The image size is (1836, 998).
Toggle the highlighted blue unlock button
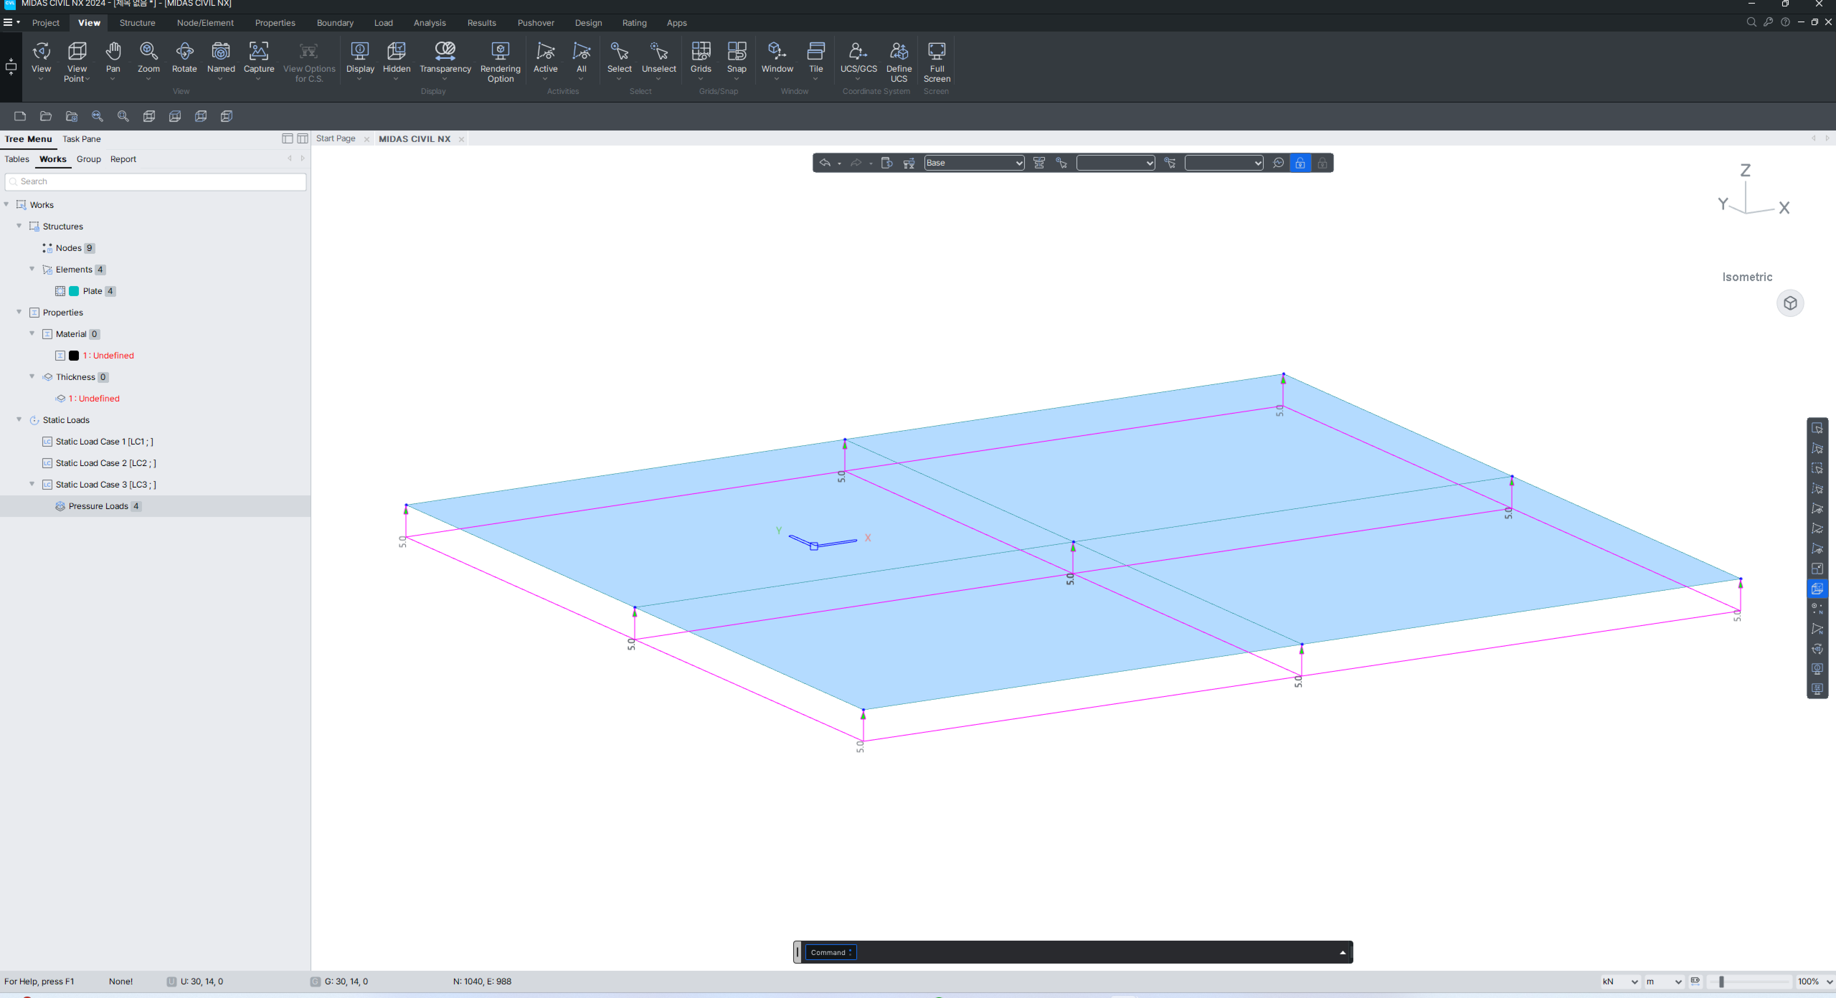pos(1300,163)
